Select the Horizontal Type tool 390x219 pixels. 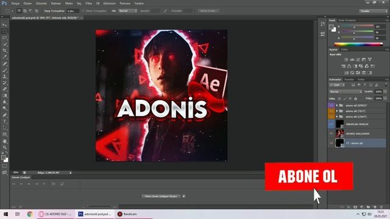tap(4, 122)
